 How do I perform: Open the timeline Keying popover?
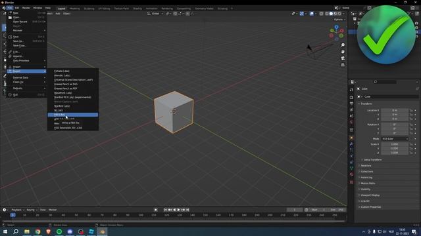(32, 210)
